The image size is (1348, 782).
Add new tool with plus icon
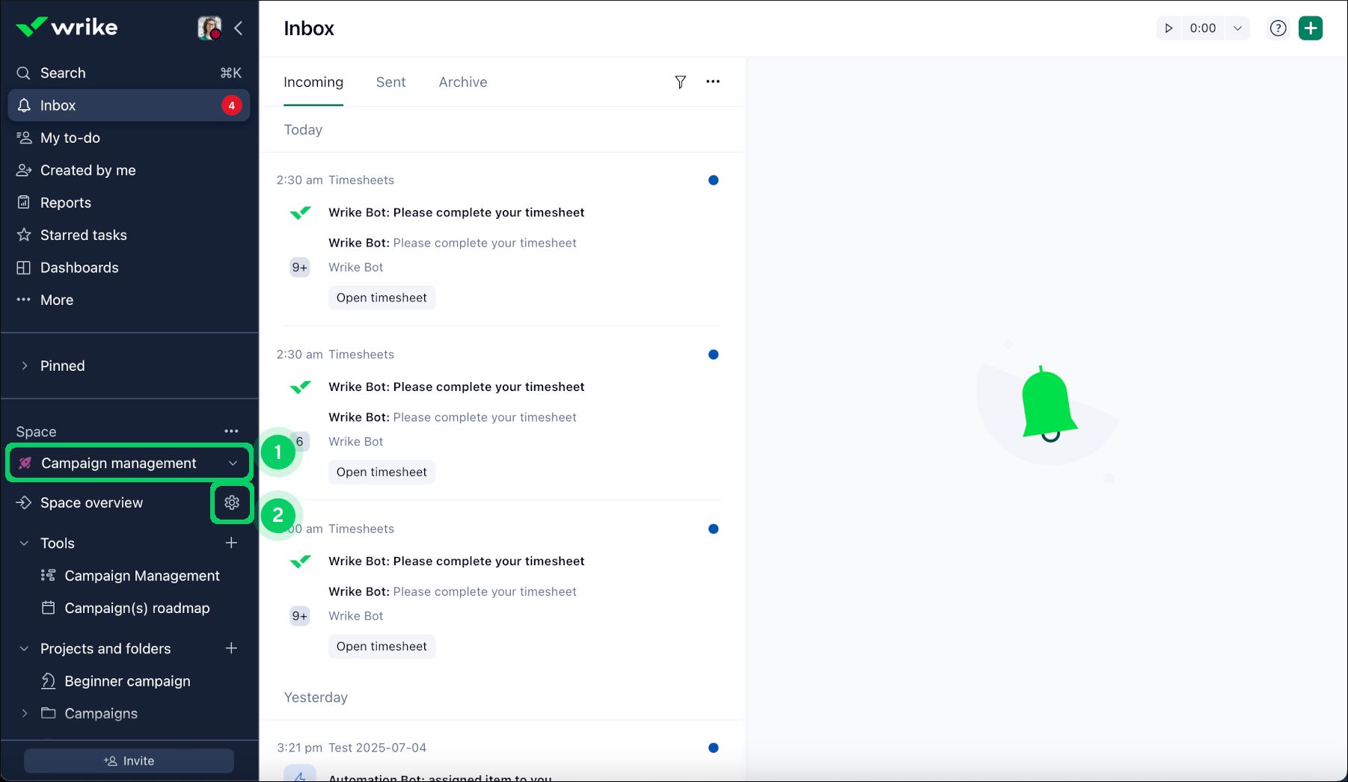click(231, 543)
